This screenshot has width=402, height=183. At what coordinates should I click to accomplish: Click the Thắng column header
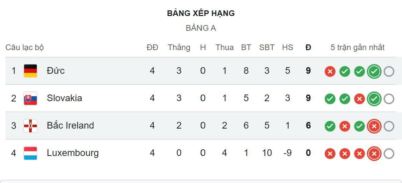pyautogui.click(x=179, y=47)
